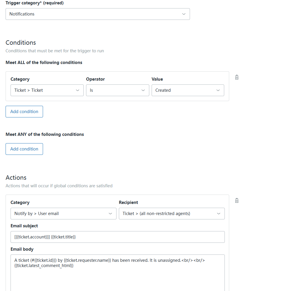The width and height of the screenshot is (293, 291).
Task: Click chevron arrow in Notifications trigger category
Action: click(x=184, y=14)
